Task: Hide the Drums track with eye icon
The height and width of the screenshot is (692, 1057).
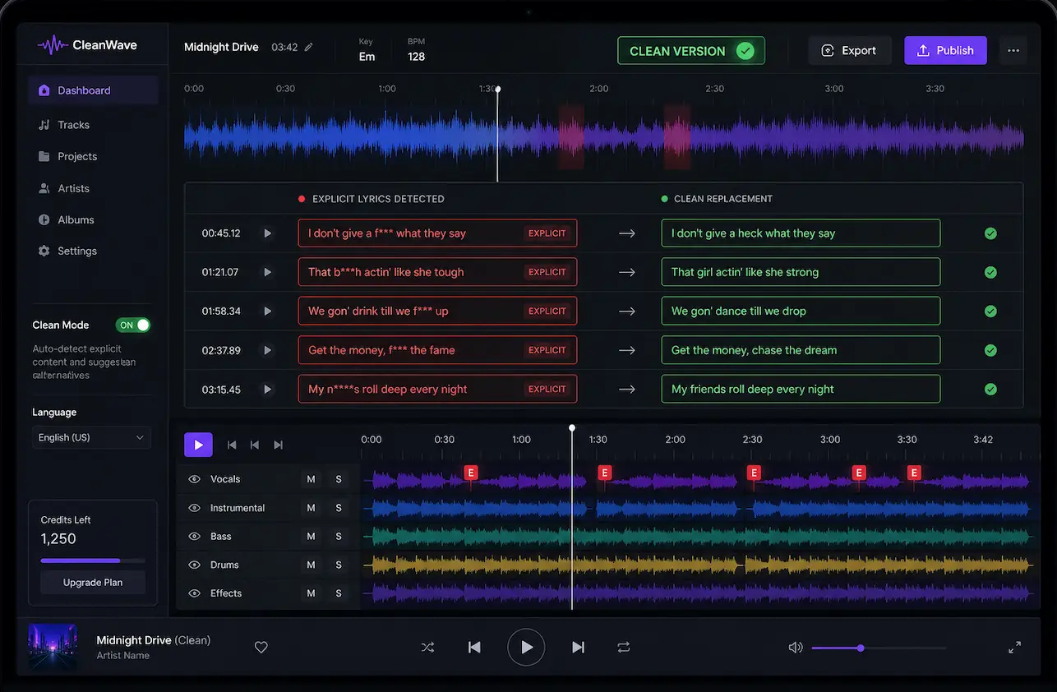Action: pyautogui.click(x=195, y=565)
